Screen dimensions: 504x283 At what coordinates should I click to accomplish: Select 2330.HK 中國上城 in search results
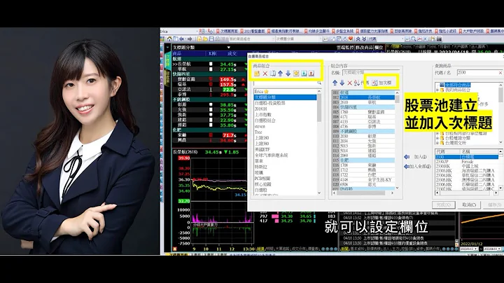[x=467, y=166]
